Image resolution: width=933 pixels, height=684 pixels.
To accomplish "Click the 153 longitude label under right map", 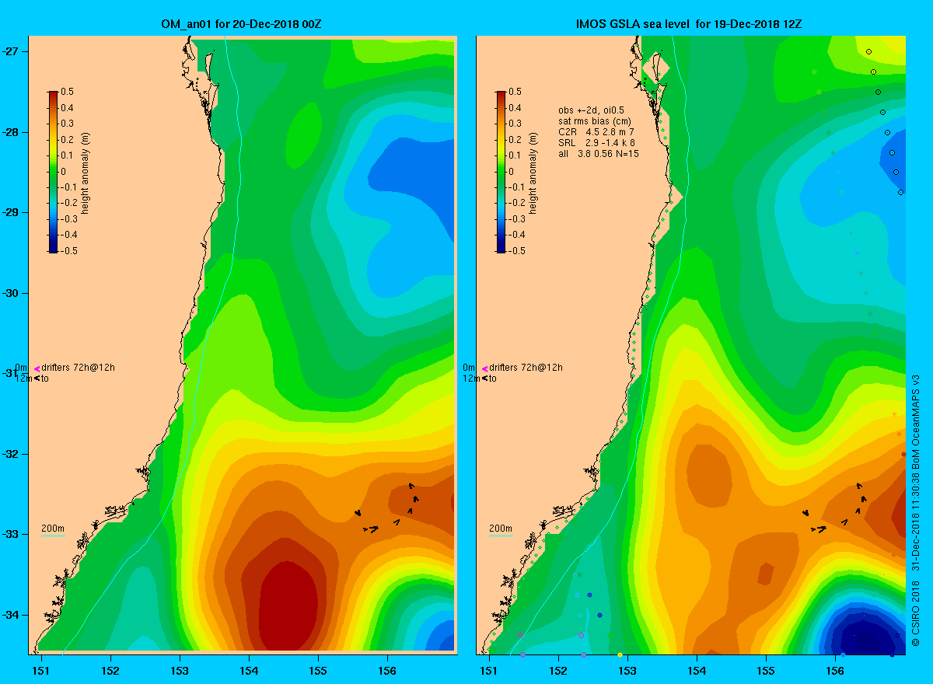I will click(x=628, y=670).
